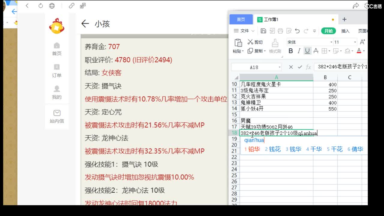The image size is (384, 216).
Task: Click the print icon in WPS toolbar
Action: tap(280, 31)
